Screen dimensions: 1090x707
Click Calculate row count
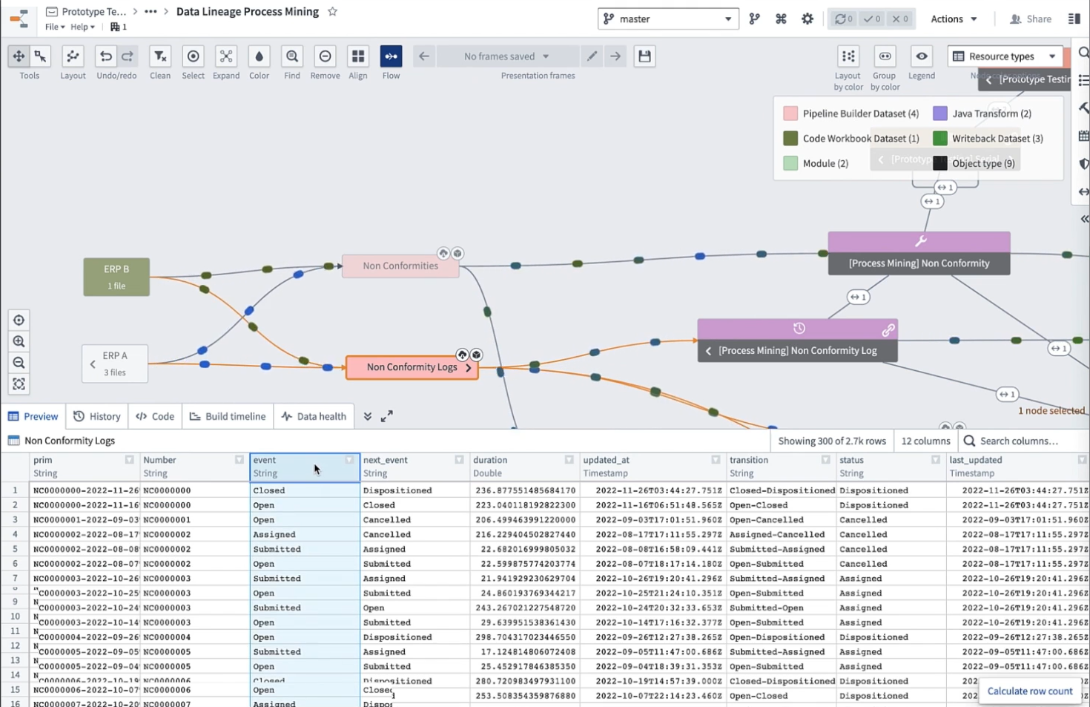[1030, 691]
